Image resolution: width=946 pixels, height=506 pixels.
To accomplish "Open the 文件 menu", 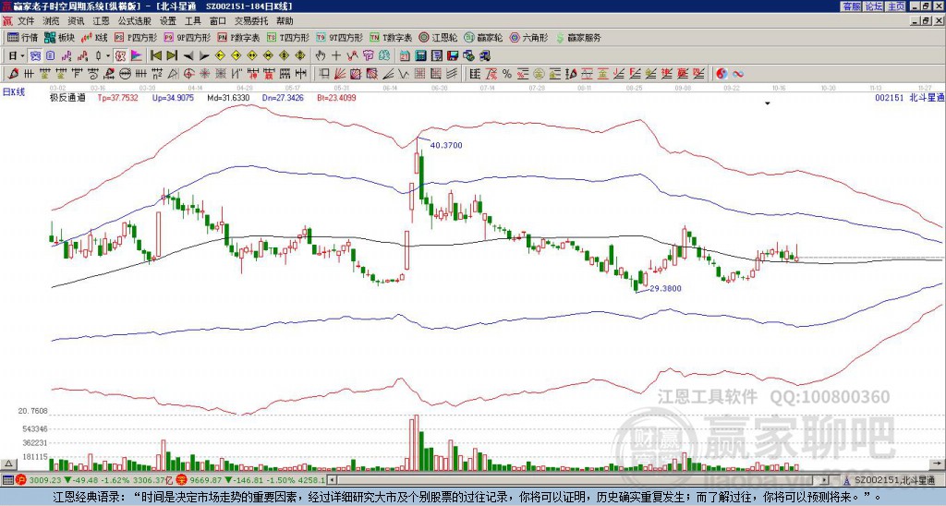I will pos(26,21).
